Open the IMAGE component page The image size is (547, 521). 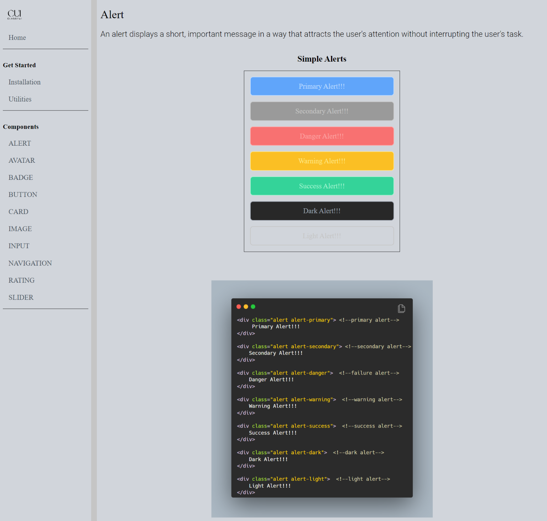tap(20, 229)
